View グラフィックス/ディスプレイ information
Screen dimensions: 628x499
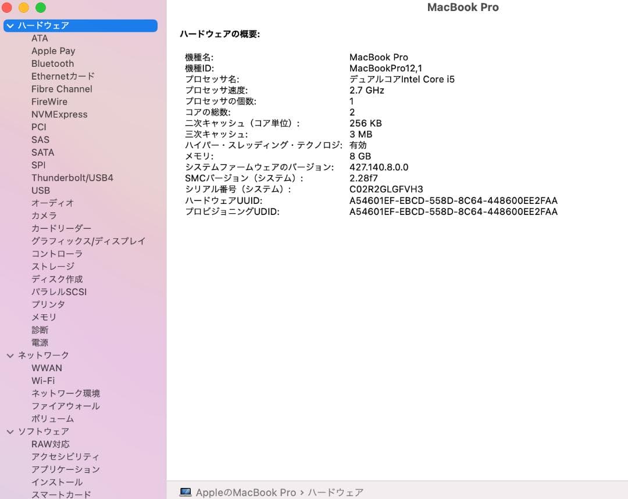pos(88,241)
